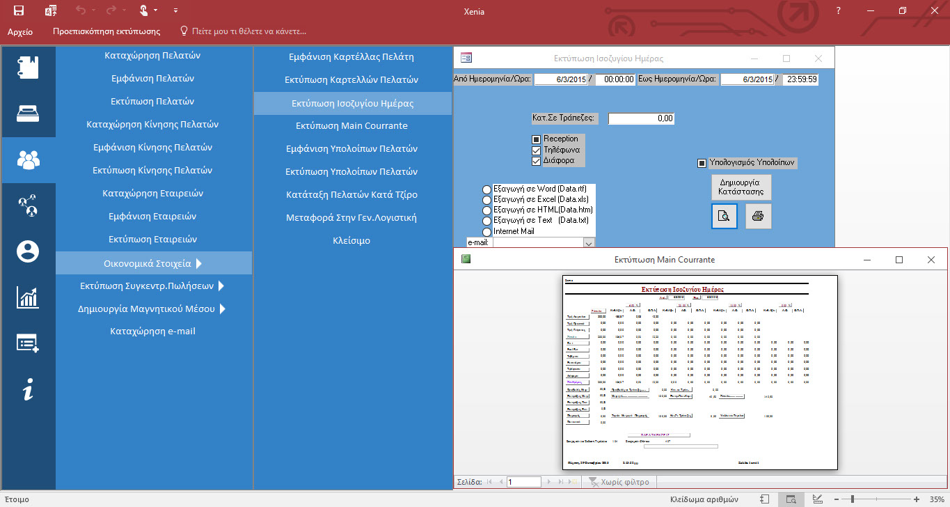
Task: Click Κλείσιμο in the submenu
Action: tap(351, 240)
